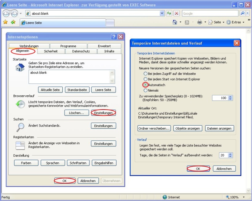
Task: Open Browserverlauf Einstellungen button
Action: tap(103, 113)
